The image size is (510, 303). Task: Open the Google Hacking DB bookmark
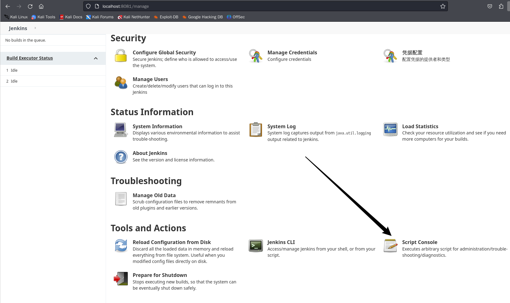[x=202, y=17]
